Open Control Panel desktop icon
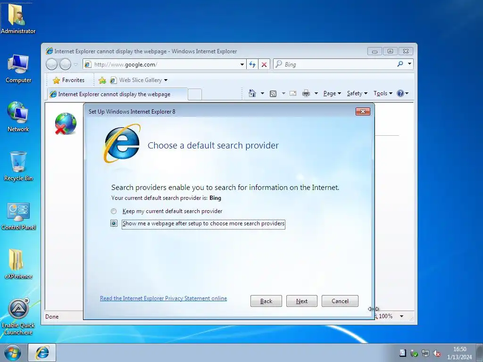 (18, 216)
